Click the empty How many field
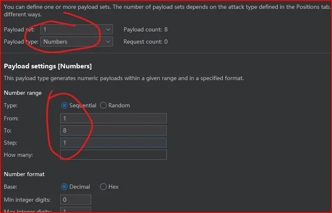This screenshot has height=213, width=332. coord(113,155)
